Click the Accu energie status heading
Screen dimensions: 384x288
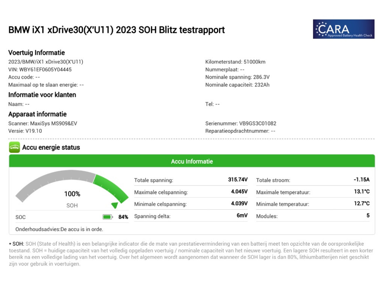point(51,147)
